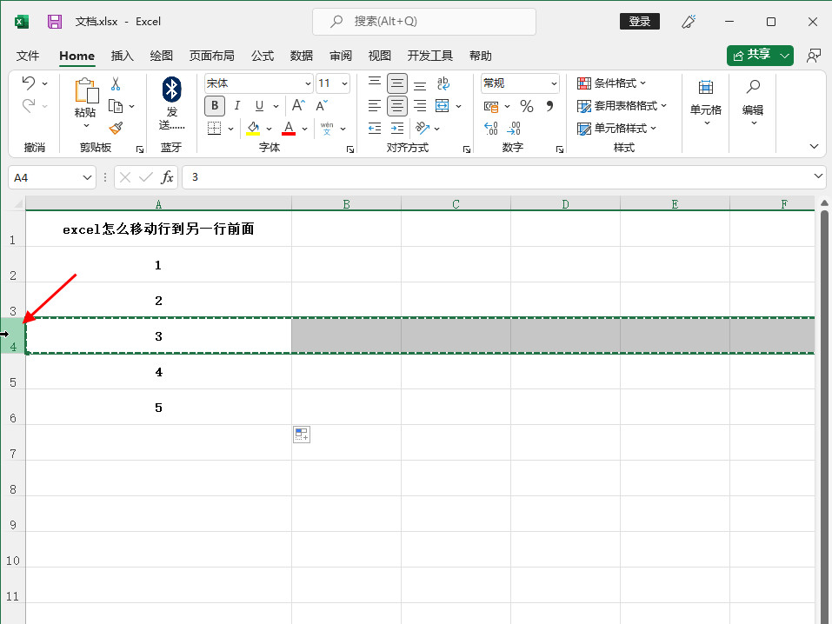Click the Undo arrow icon
This screenshot has height=624, width=832.
29,83
